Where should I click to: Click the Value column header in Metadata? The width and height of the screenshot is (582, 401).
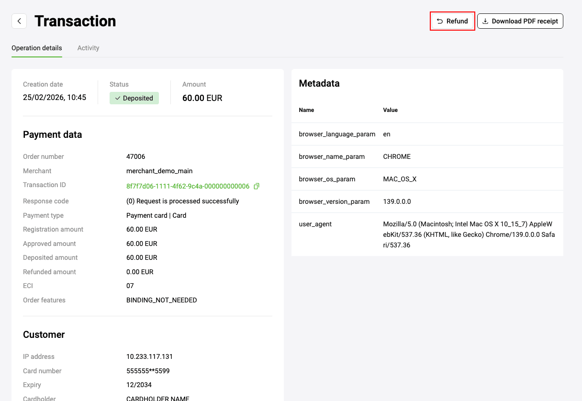tap(390, 110)
